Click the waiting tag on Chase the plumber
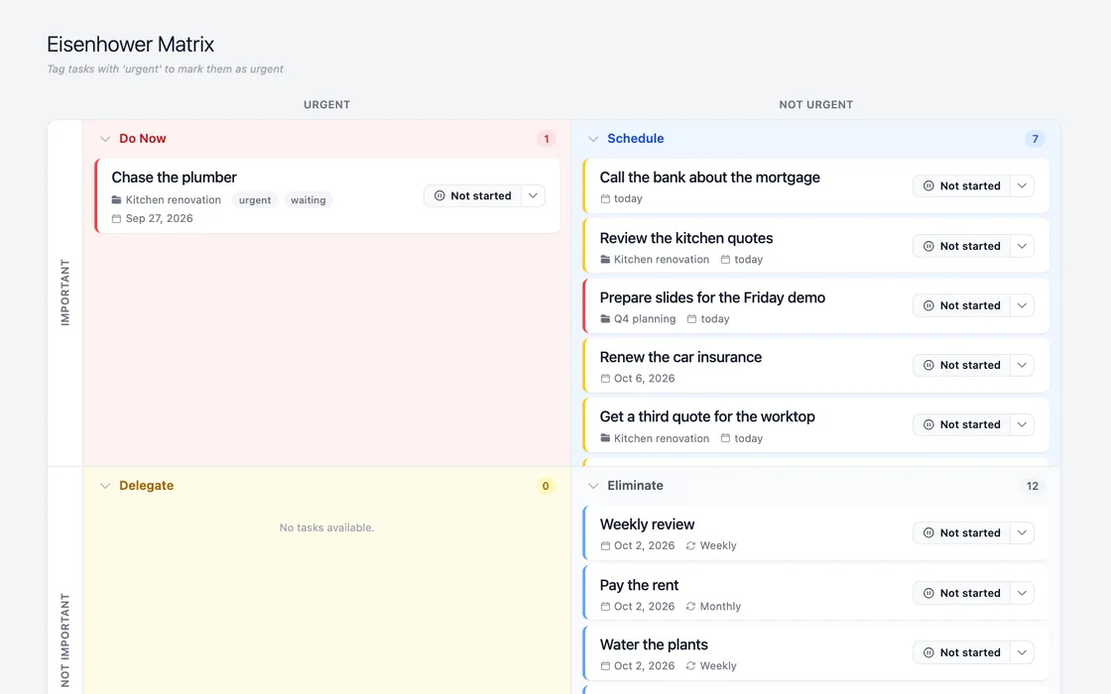Viewport: 1111px width, 694px height. pos(309,200)
